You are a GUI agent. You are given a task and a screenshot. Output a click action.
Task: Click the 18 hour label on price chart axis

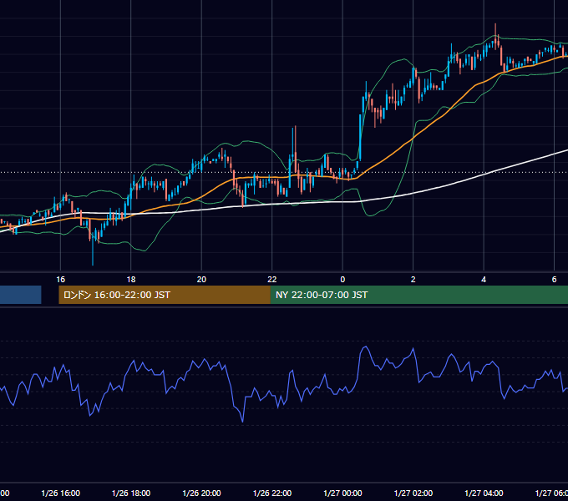pyautogui.click(x=131, y=280)
